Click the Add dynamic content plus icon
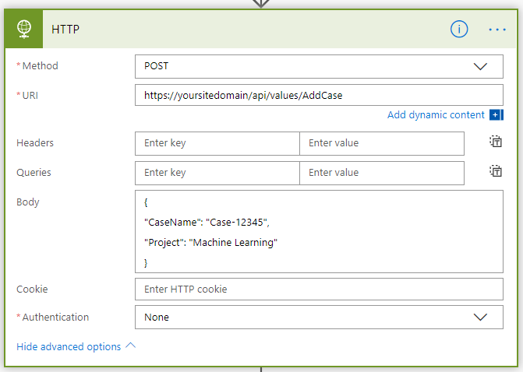523x372 pixels. (x=496, y=115)
